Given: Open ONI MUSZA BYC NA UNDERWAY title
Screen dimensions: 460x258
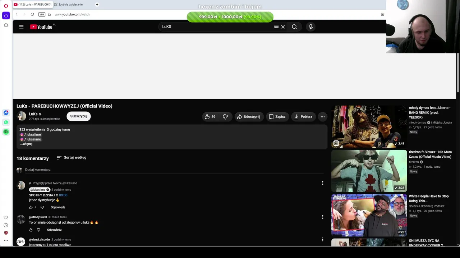Looking at the screenshot, I should click(x=427, y=243).
